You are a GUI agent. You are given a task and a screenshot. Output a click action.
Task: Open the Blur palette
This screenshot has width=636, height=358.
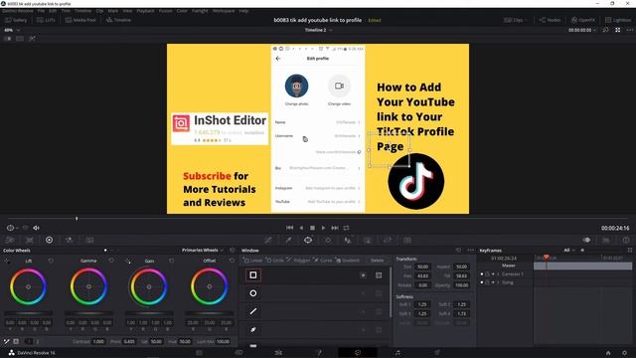[x=348, y=240]
